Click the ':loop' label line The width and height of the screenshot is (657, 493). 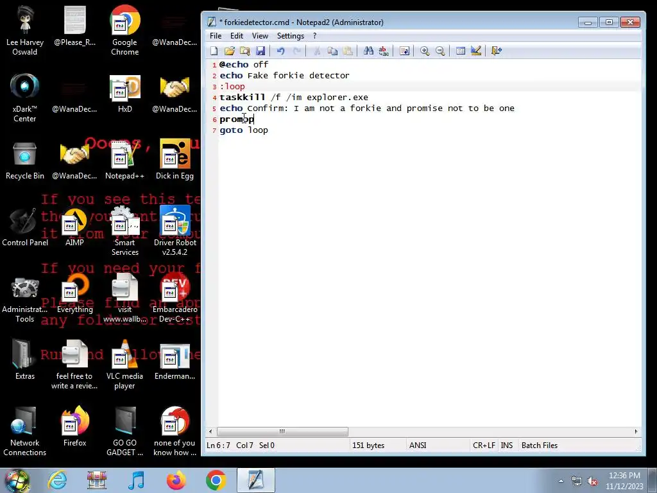coord(232,87)
